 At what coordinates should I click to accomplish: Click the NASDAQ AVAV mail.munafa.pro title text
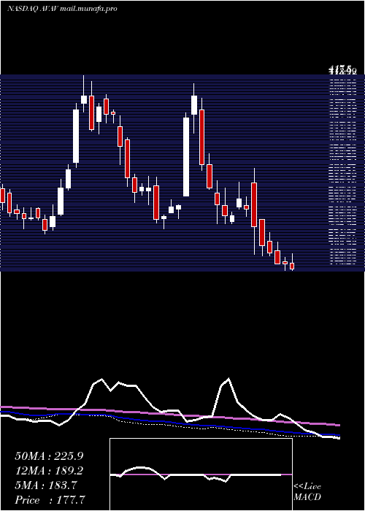62,9
